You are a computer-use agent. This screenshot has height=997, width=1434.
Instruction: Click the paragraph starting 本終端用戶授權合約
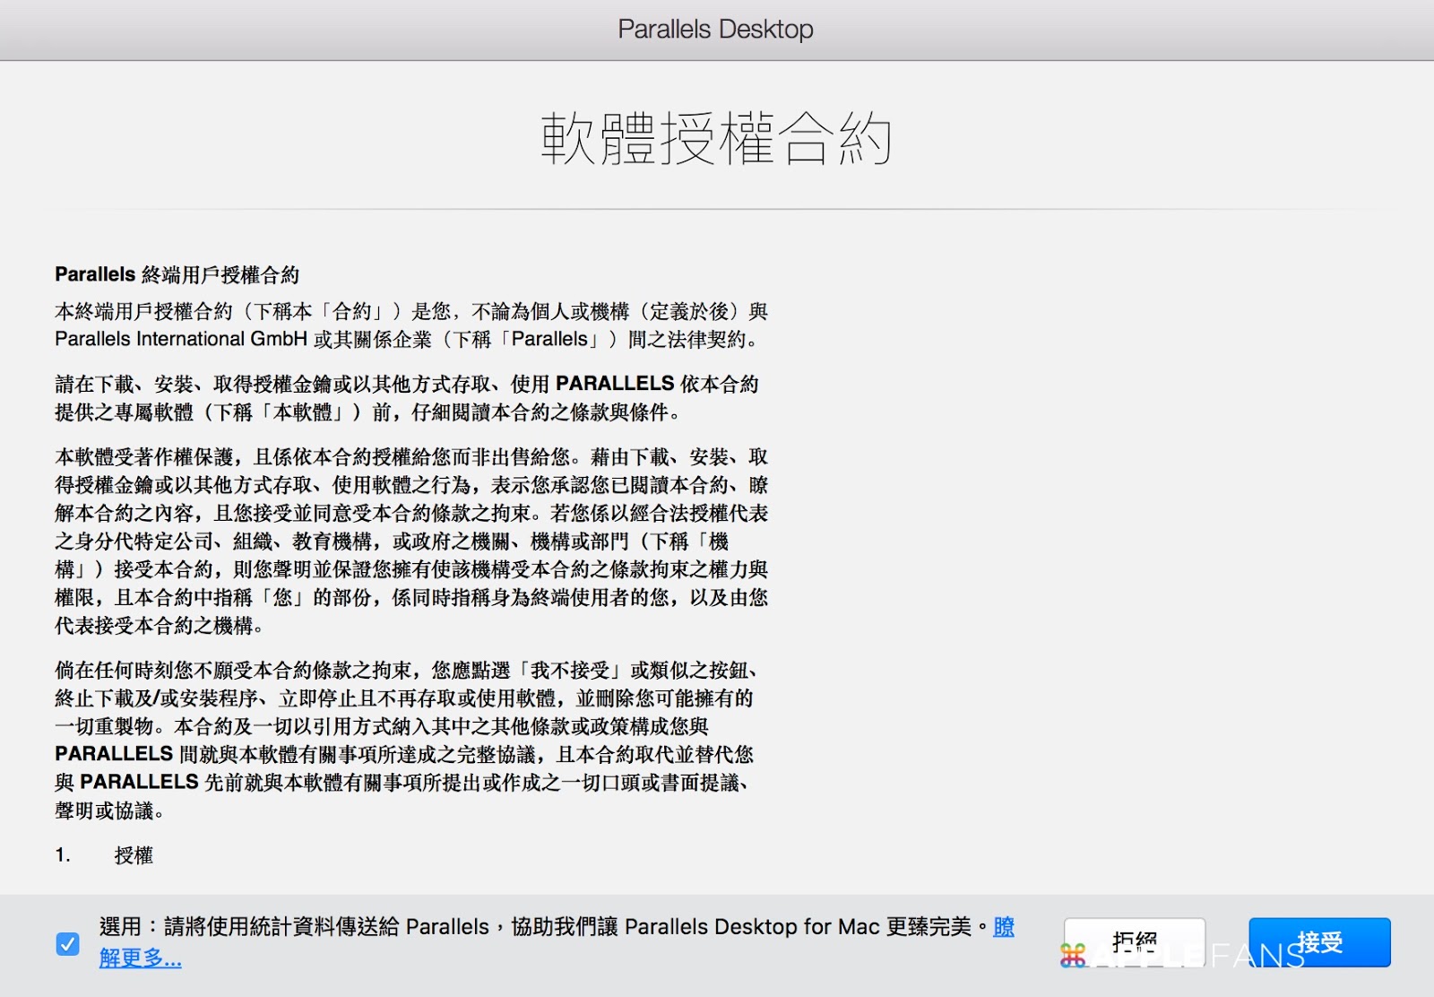pos(411,325)
